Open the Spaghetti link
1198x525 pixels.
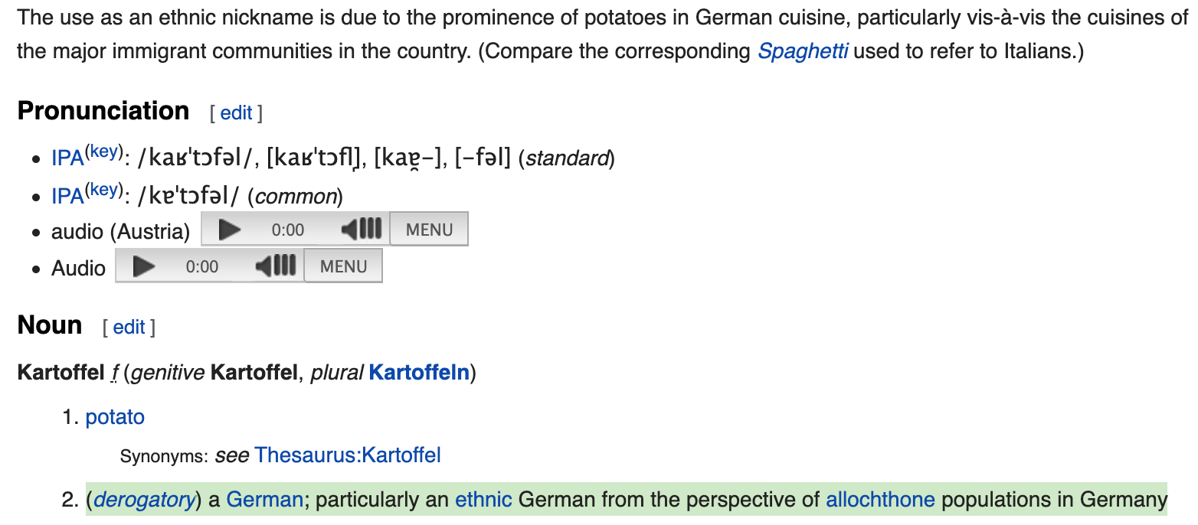pyautogui.click(x=803, y=51)
